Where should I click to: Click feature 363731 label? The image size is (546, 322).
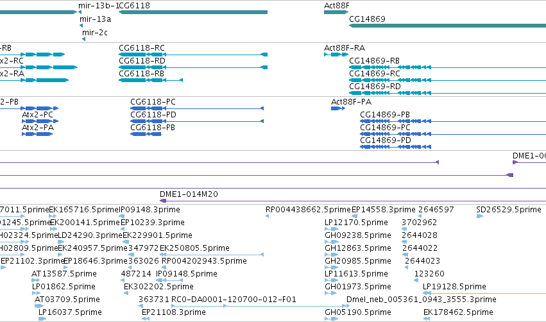pos(153,300)
